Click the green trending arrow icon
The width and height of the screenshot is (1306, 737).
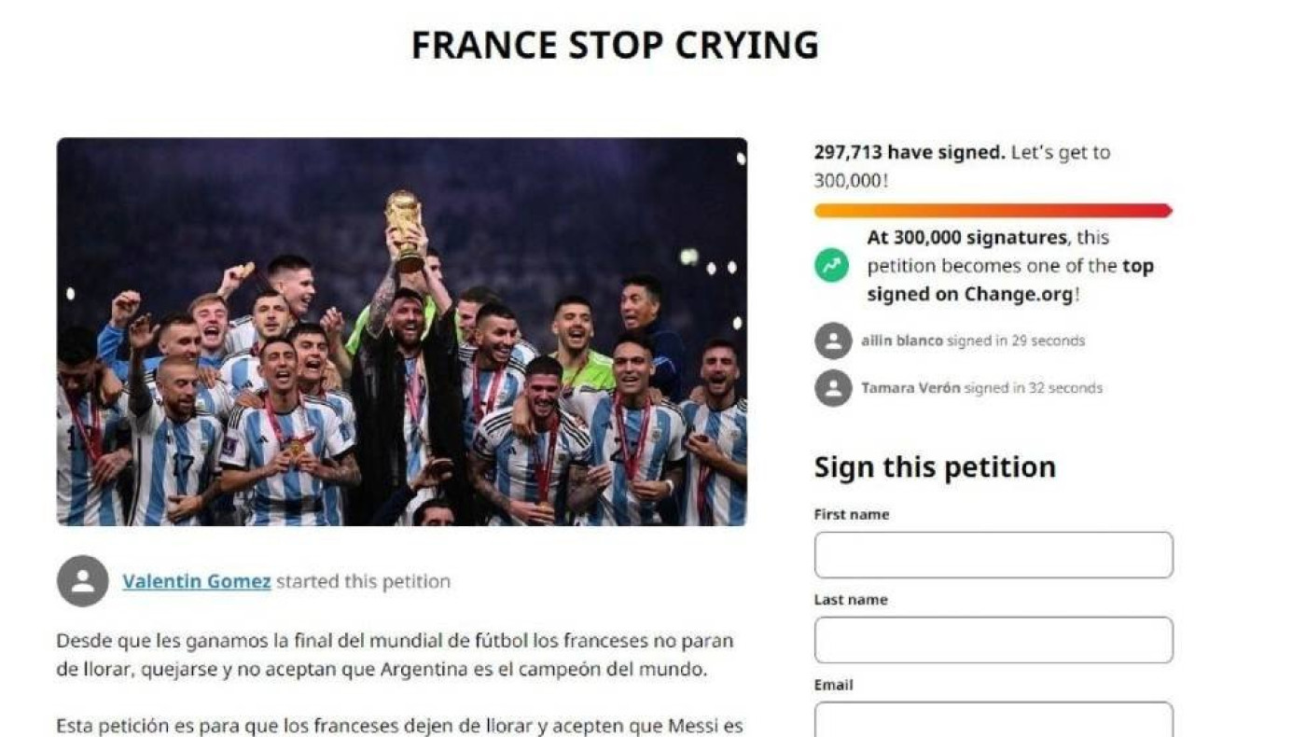point(832,266)
